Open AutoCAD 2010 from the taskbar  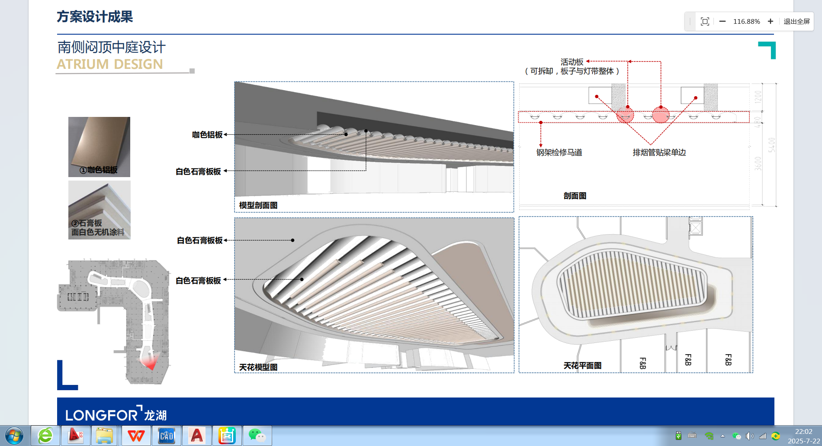76,436
